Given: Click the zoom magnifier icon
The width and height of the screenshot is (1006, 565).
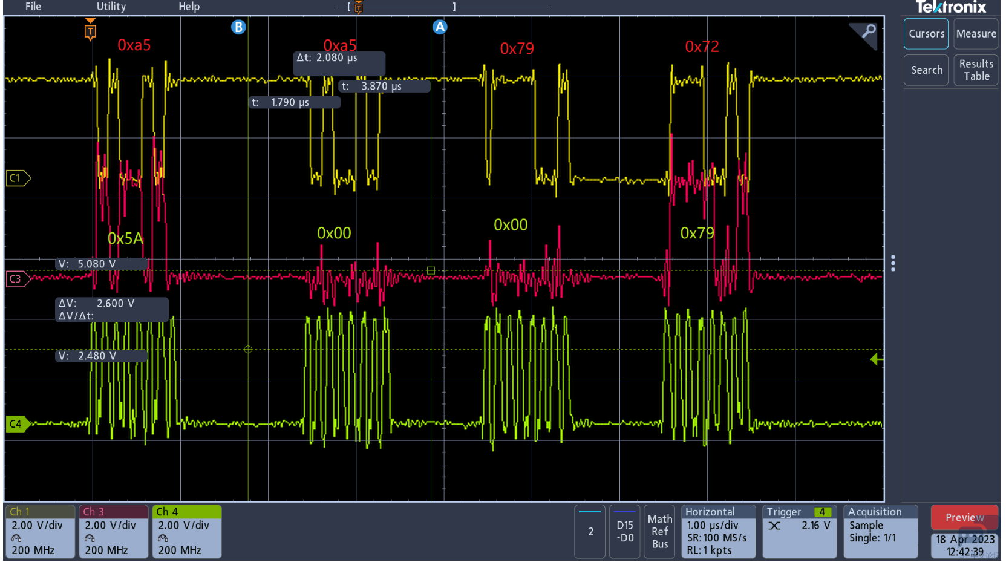Looking at the screenshot, I should (867, 31).
